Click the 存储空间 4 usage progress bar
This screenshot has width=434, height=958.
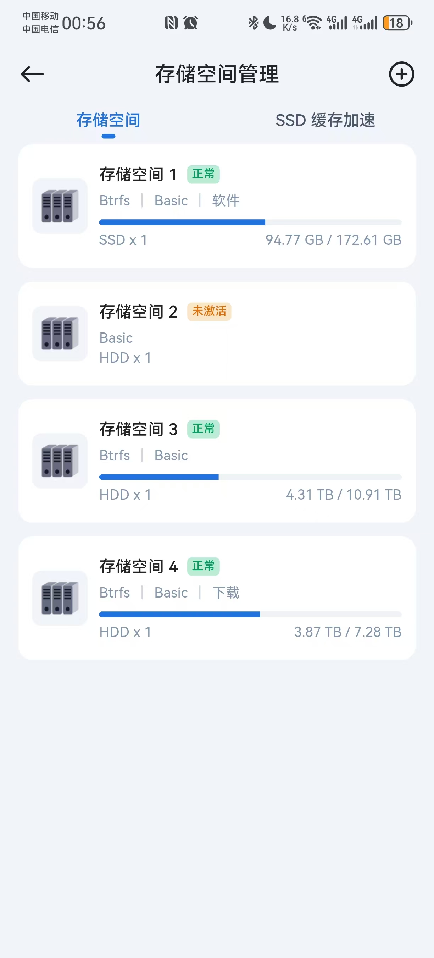[x=250, y=615]
